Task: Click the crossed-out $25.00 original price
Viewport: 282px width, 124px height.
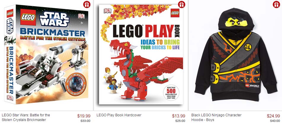Action: [180, 121]
